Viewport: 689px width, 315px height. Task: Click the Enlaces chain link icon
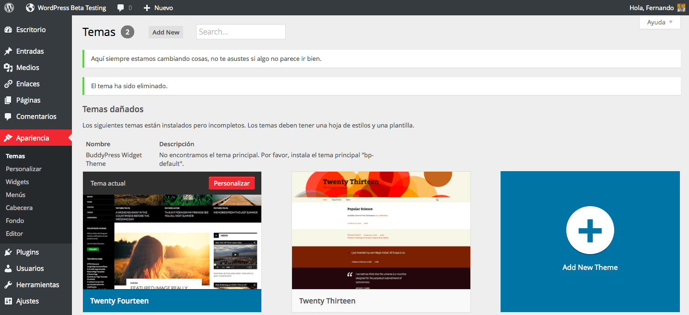pos(8,84)
